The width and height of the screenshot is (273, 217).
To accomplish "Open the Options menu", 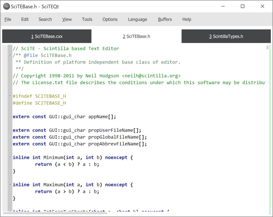I will [110, 19].
